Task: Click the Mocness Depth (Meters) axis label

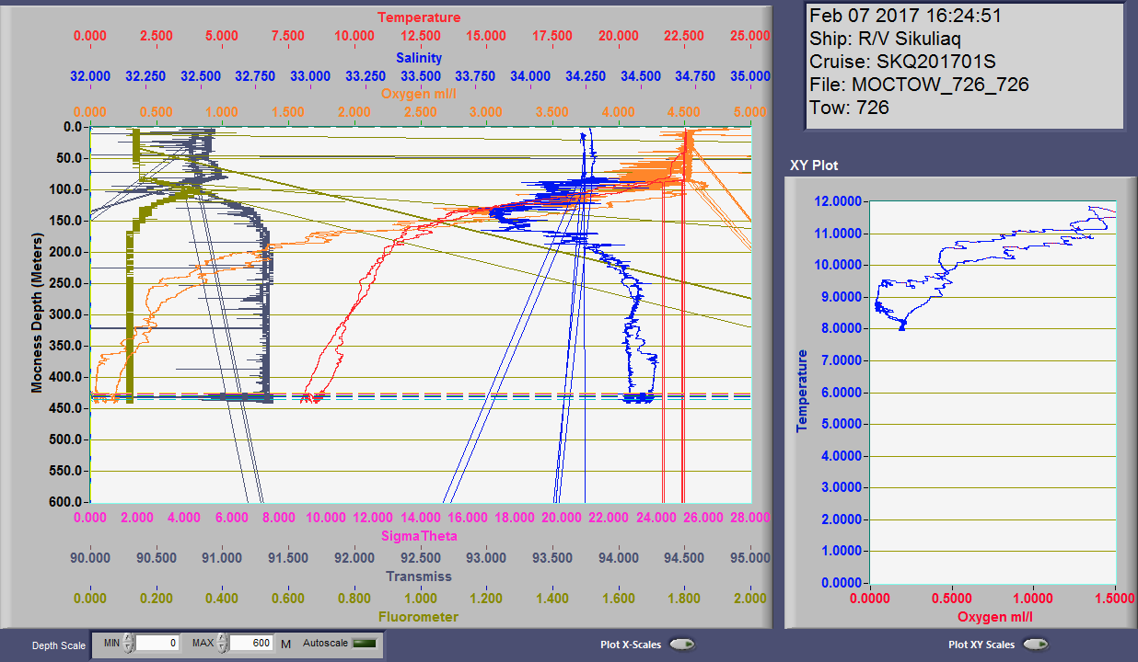Action: (x=38, y=313)
